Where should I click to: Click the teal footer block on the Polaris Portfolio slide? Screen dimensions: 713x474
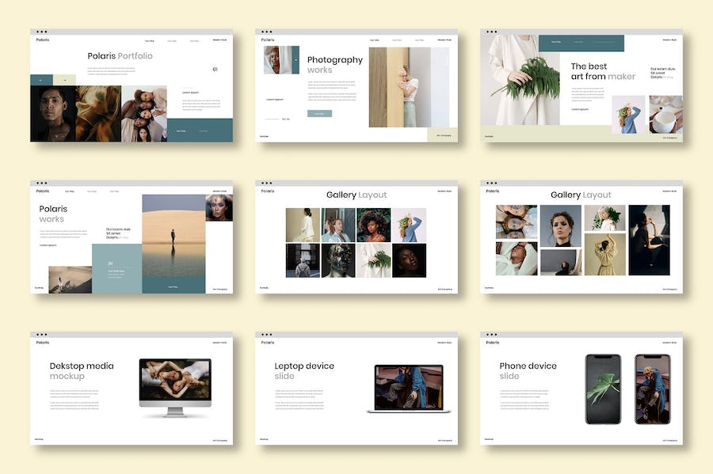(200, 130)
